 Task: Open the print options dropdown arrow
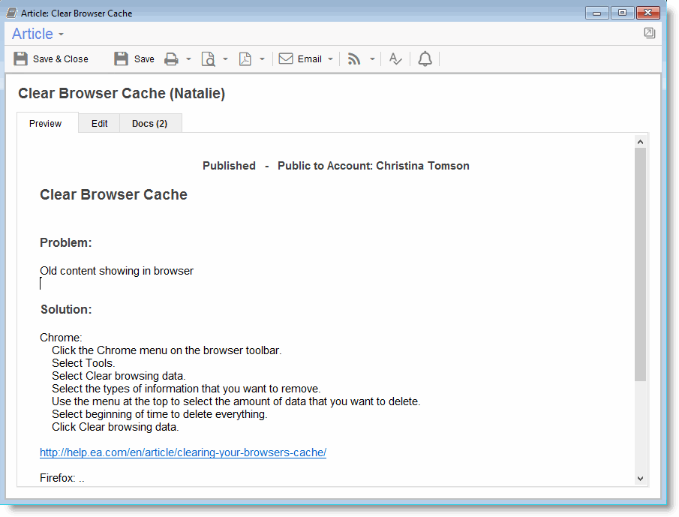pyautogui.click(x=188, y=59)
